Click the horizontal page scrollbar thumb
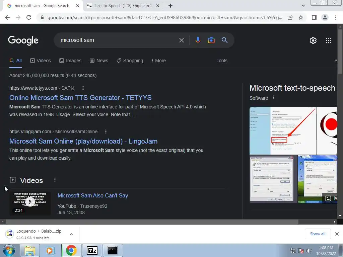 [x=152, y=222]
